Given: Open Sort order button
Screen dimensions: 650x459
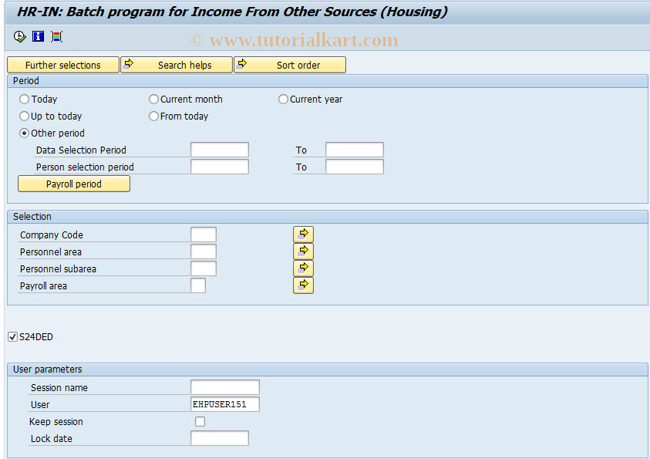Looking at the screenshot, I should click(290, 65).
